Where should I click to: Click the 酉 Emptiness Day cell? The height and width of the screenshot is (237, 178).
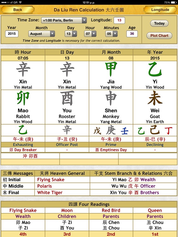(111, 150)
